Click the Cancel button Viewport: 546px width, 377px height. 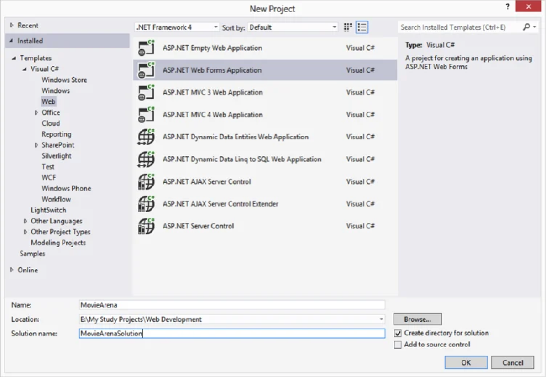coord(513,362)
